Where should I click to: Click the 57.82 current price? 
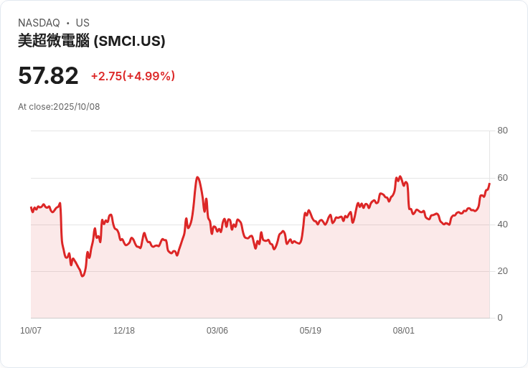click(x=48, y=75)
